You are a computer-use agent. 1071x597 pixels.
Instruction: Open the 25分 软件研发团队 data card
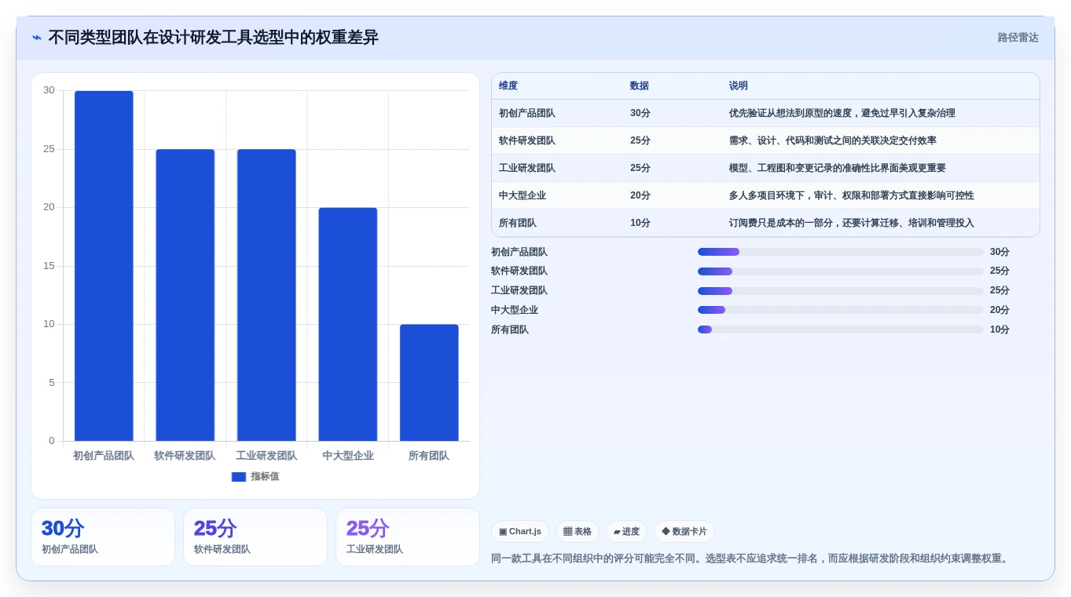[x=255, y=537]
